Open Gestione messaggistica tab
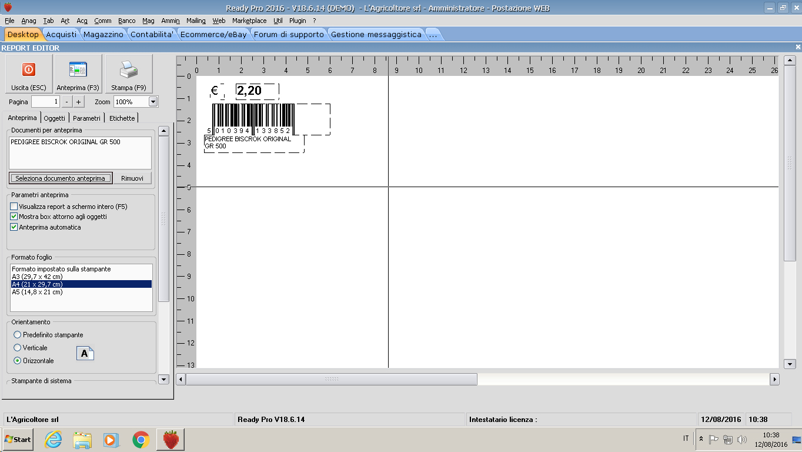Screen dimensions: 802x452 click(x=376, y=34)
